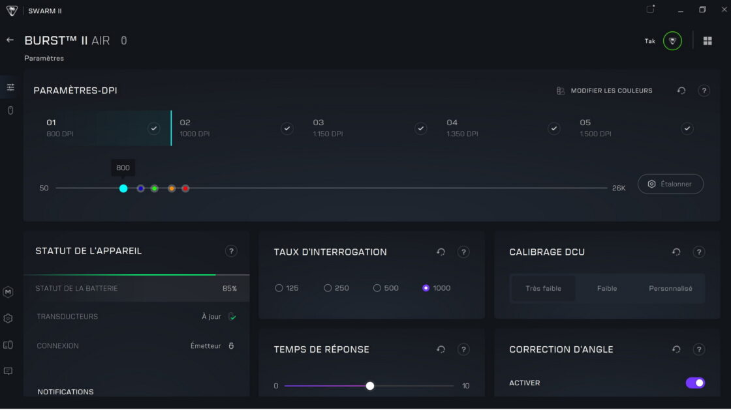Image resolution: width=731 pixels, height=410 pixels.
Task: Select the mouse device sidebar icon
Action: 10,110
